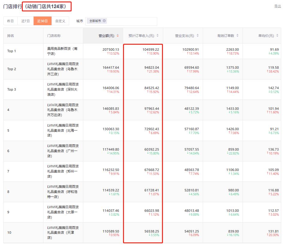Select store name ending 广州一店
This screenshot has width=286, height=249.
pos(63,151)
